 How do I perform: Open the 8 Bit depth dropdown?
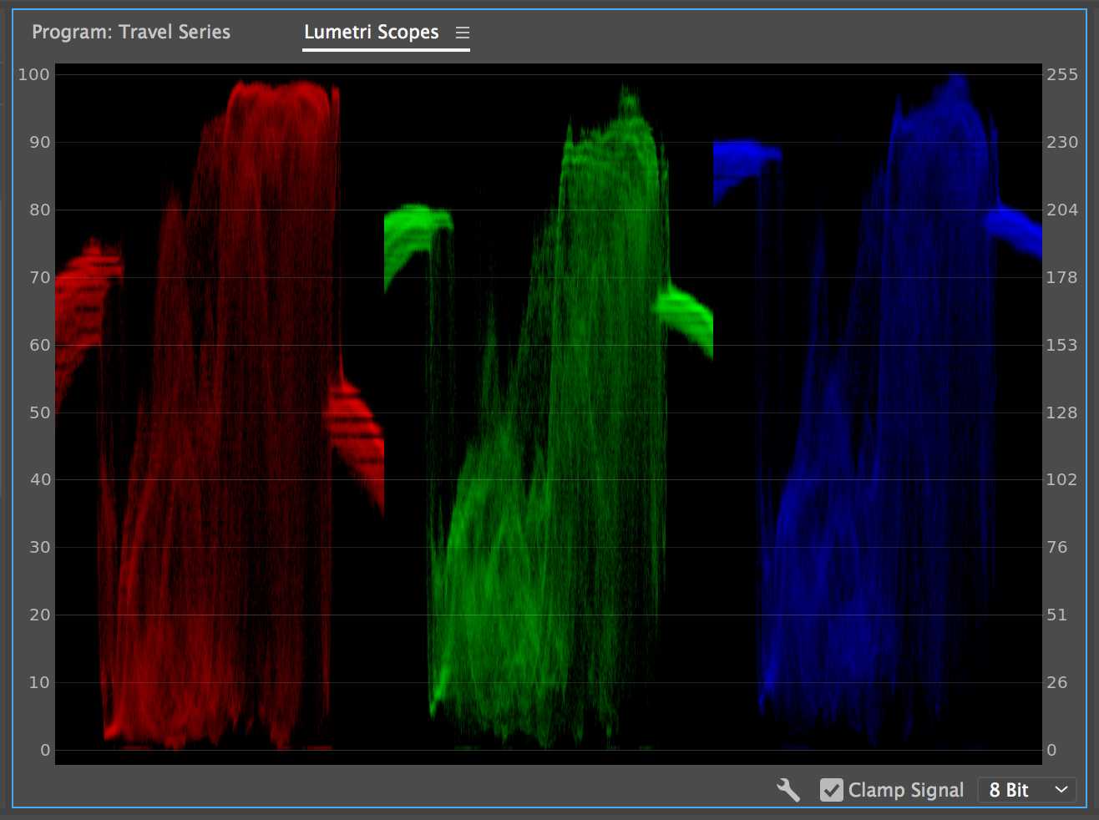[1026, 790]
